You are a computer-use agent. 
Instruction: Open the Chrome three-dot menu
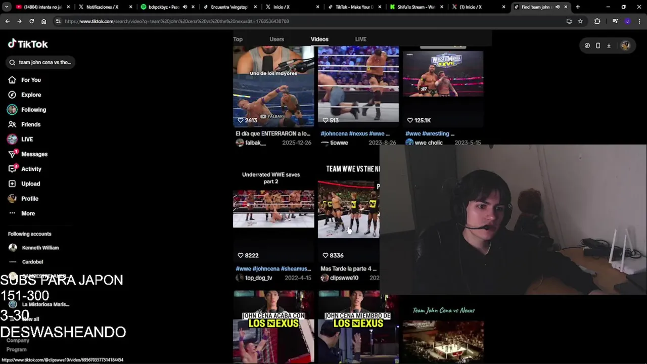click(639, 21)
